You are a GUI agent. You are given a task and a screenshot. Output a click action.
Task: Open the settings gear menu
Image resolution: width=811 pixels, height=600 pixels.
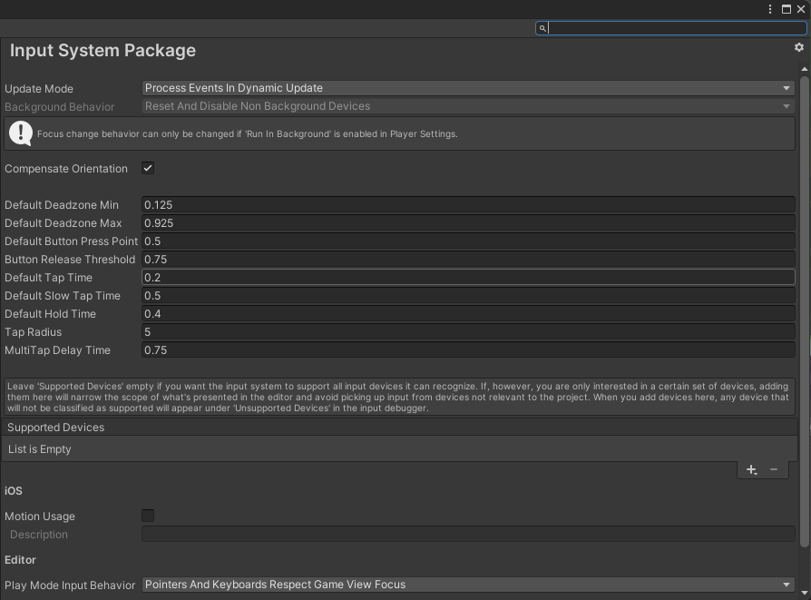coord(798,47)
